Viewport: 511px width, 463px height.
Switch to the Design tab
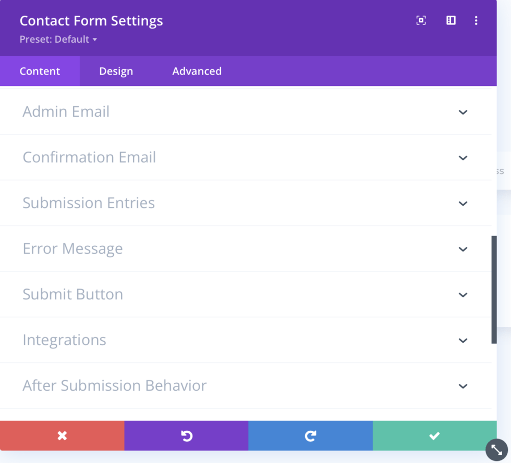click(x=116, y=71)
